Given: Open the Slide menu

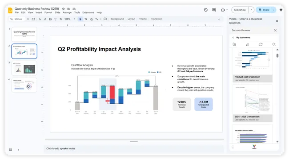Looking at the screenshot, I should click(x=57, y=12).
